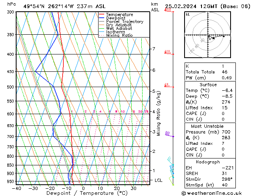Click the purple wind barb at 700 hPa
Image resolution: width=254 pixels, height=196 pixels.
[x=170, y=134]
